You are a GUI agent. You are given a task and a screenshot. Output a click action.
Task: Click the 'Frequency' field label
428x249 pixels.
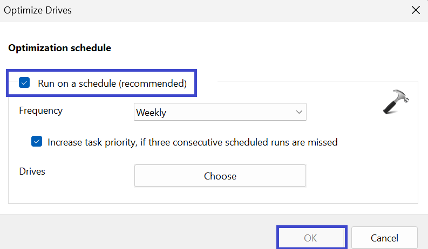click(x=40, y=110)
